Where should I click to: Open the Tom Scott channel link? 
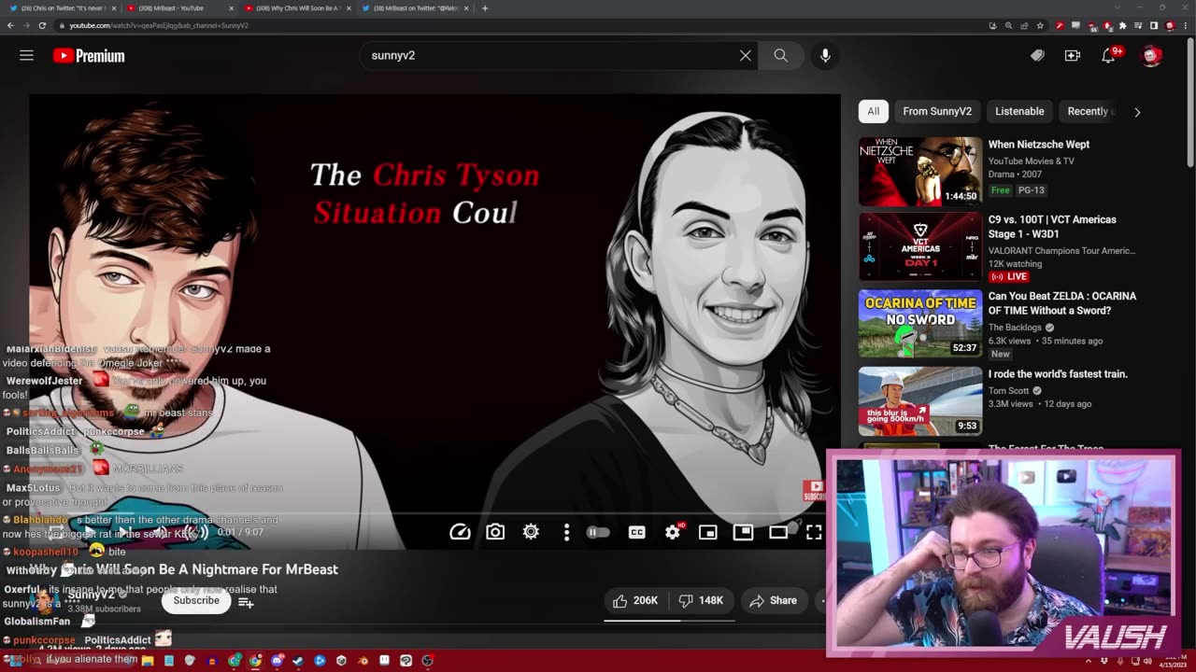click(1009, 391)
